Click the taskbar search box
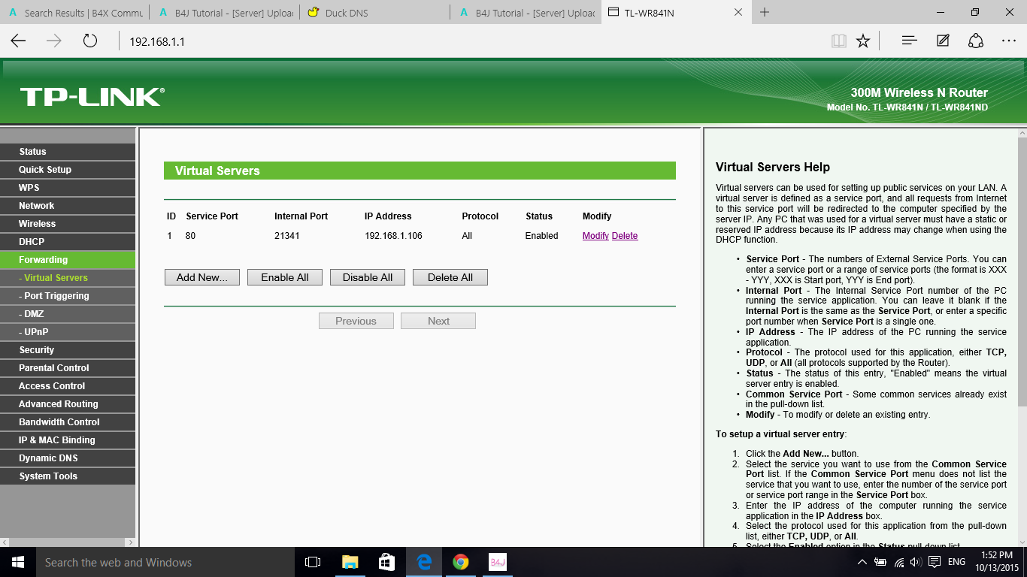1027x577 pixels. (165, 562)
